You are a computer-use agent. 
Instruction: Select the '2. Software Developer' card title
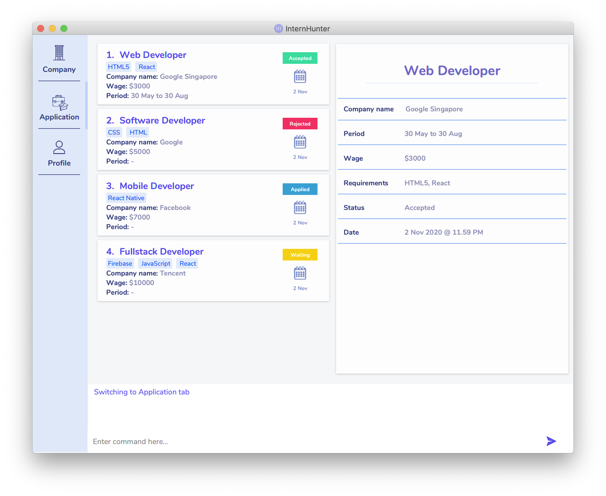156,120
